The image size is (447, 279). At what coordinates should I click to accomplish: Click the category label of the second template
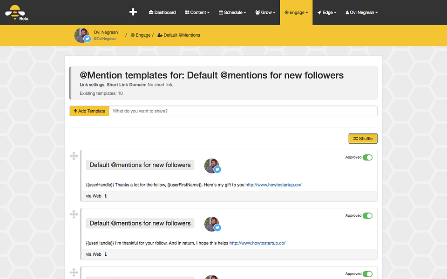140,224
